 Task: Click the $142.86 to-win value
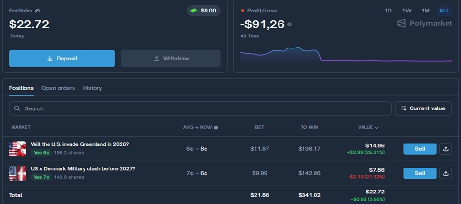(x=309, y=173)
